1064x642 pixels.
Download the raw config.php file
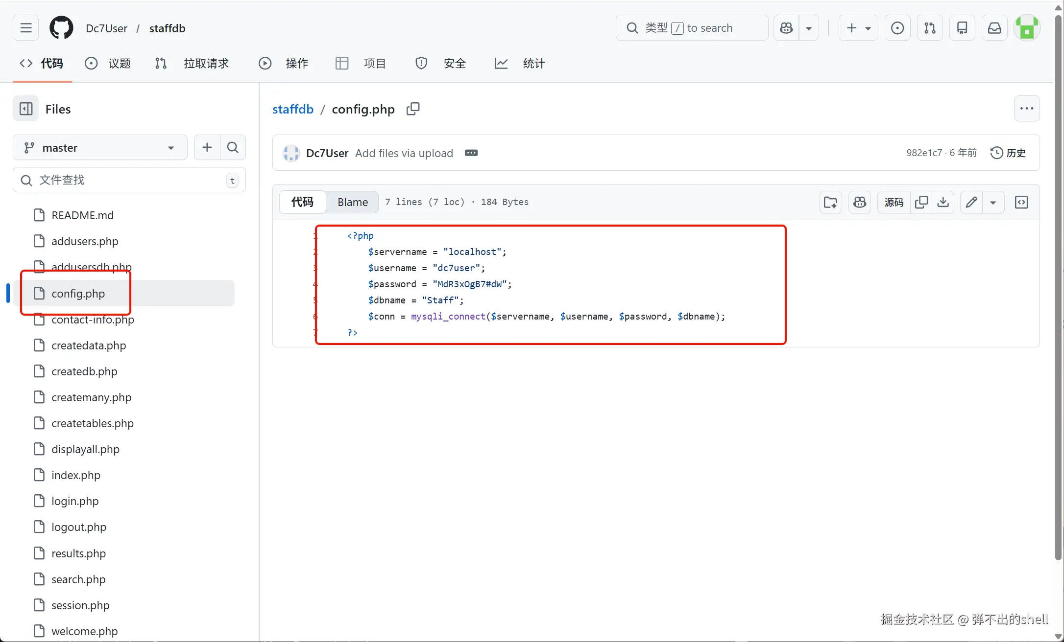(x=943, y=202)
